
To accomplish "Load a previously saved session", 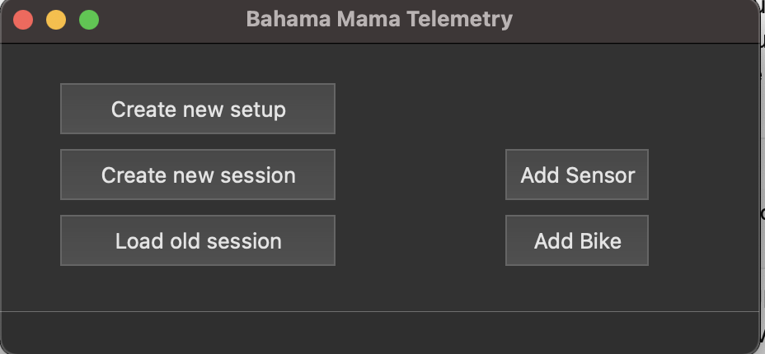I will click(198, 241).
